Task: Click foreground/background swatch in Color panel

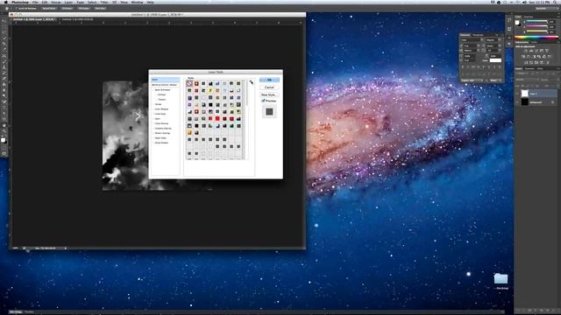Action: pos(518,24)
